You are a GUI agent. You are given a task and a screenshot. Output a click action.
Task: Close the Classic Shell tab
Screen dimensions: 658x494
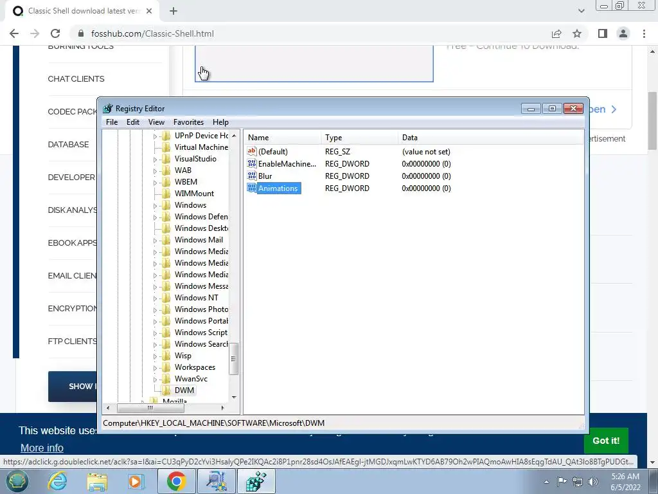(x=149, y=12)
